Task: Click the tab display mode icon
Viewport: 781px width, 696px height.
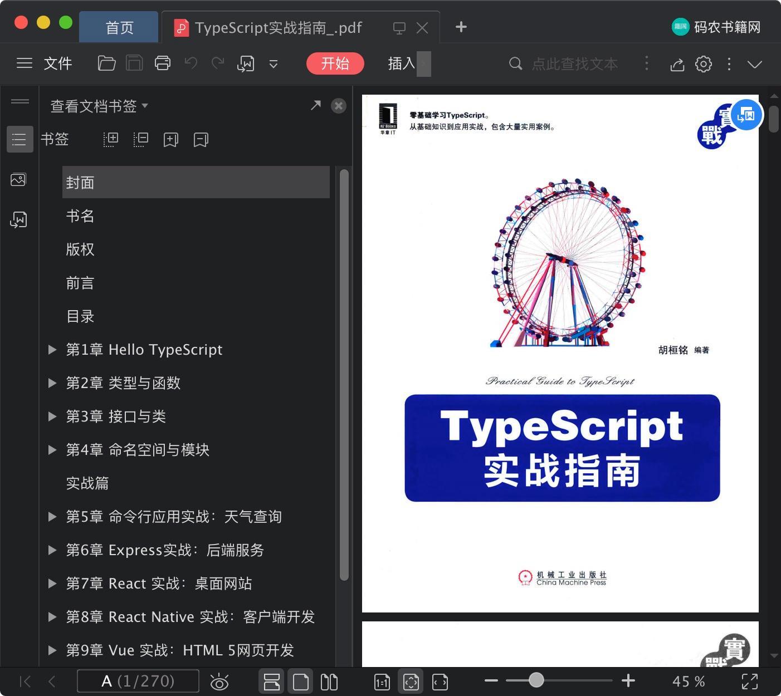Action: (x=399, y=28)
